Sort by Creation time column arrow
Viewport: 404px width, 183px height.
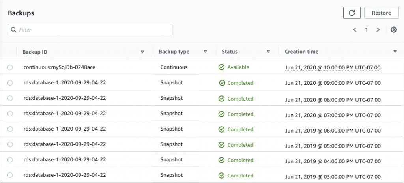[395, 52]
